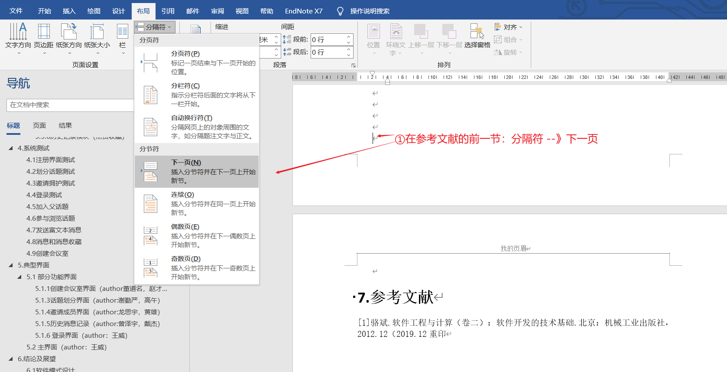Click the 下移一层 send backward icon
The width and height of the screenshot is (727, 372).
(x=449, y=31)
